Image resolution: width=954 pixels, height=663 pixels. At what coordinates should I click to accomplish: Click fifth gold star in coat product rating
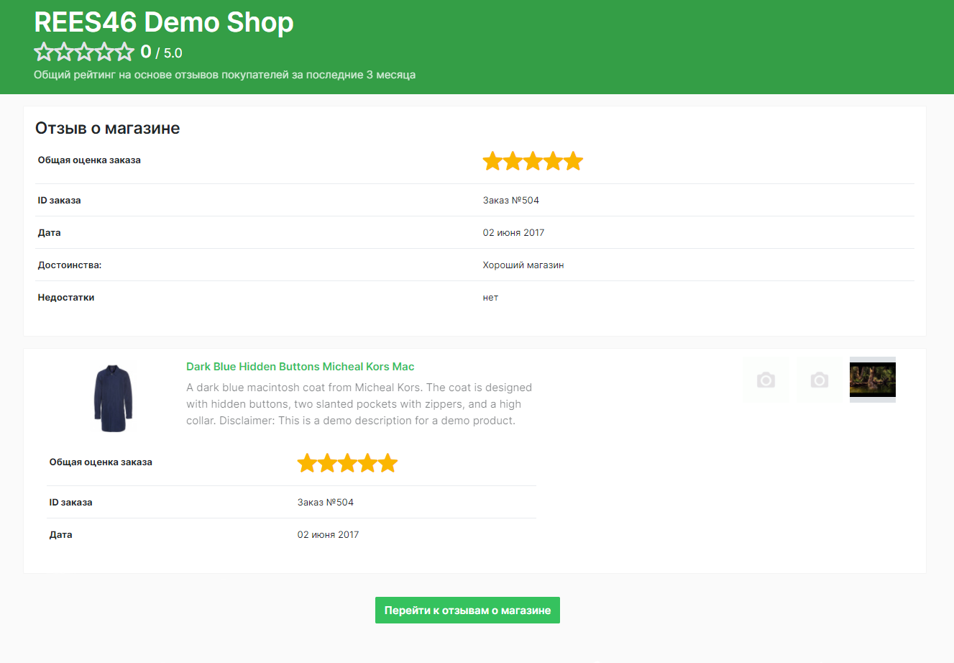click(x=387, y=463)
